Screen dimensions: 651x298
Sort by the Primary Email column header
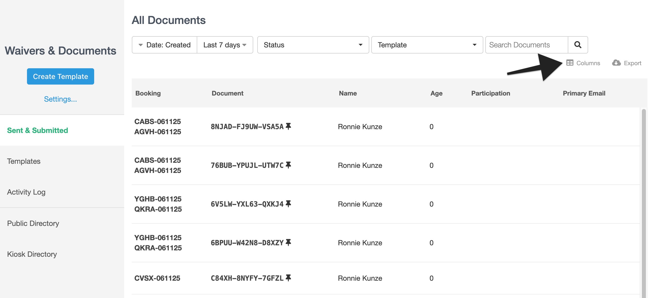584,93
